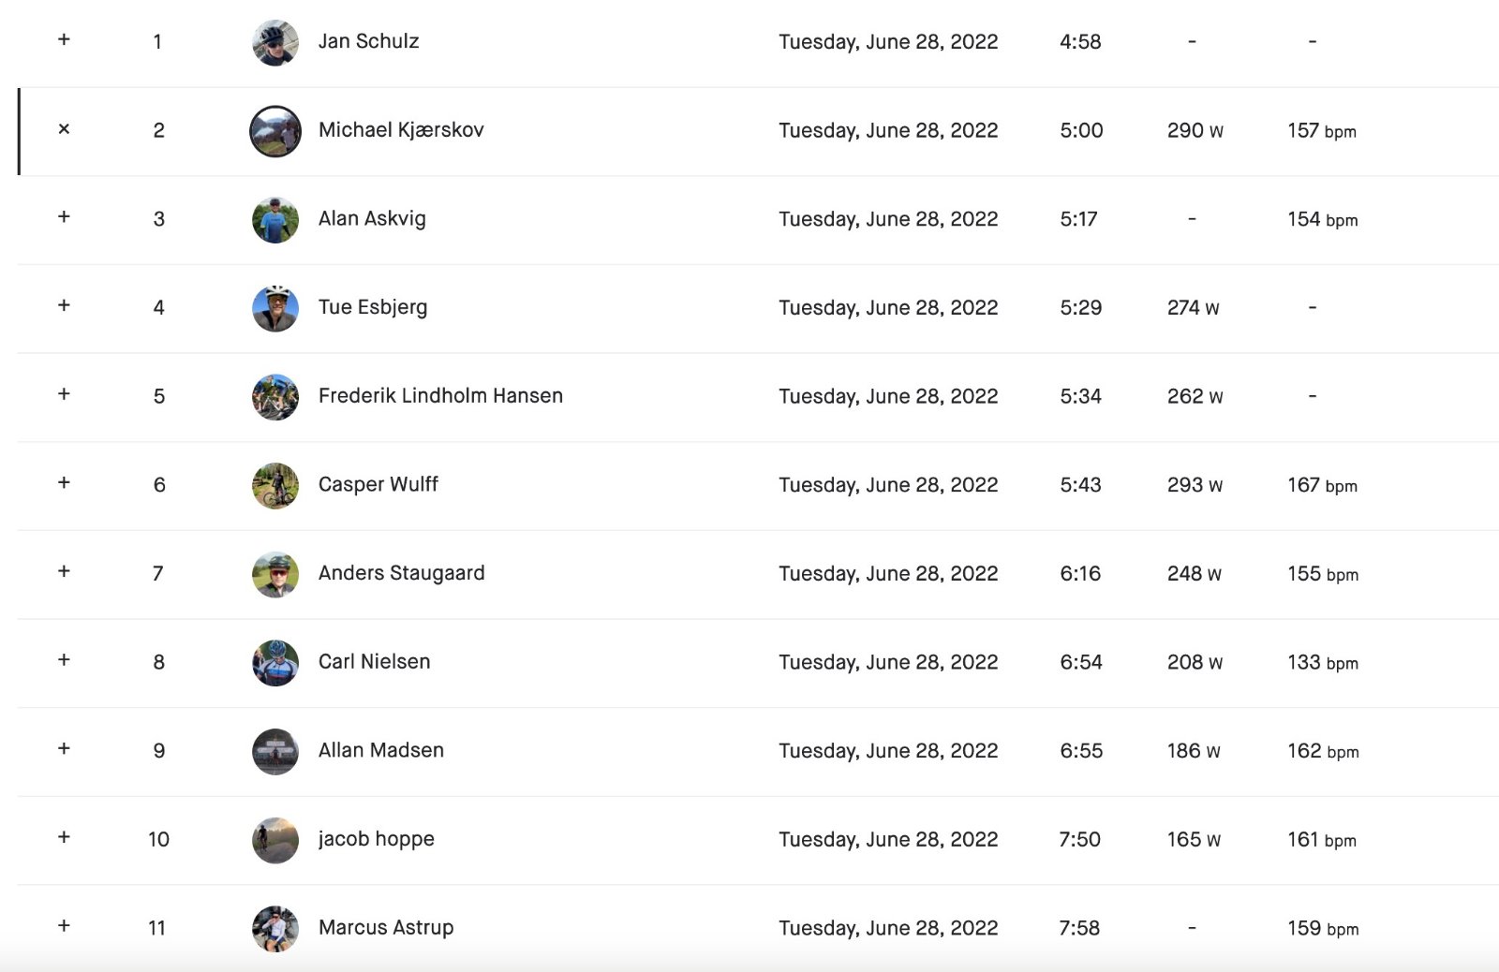Screen dimensions: 1499x972
Task: Click jacob hoppe's avatar thumbnail
Action: [275, 840]
